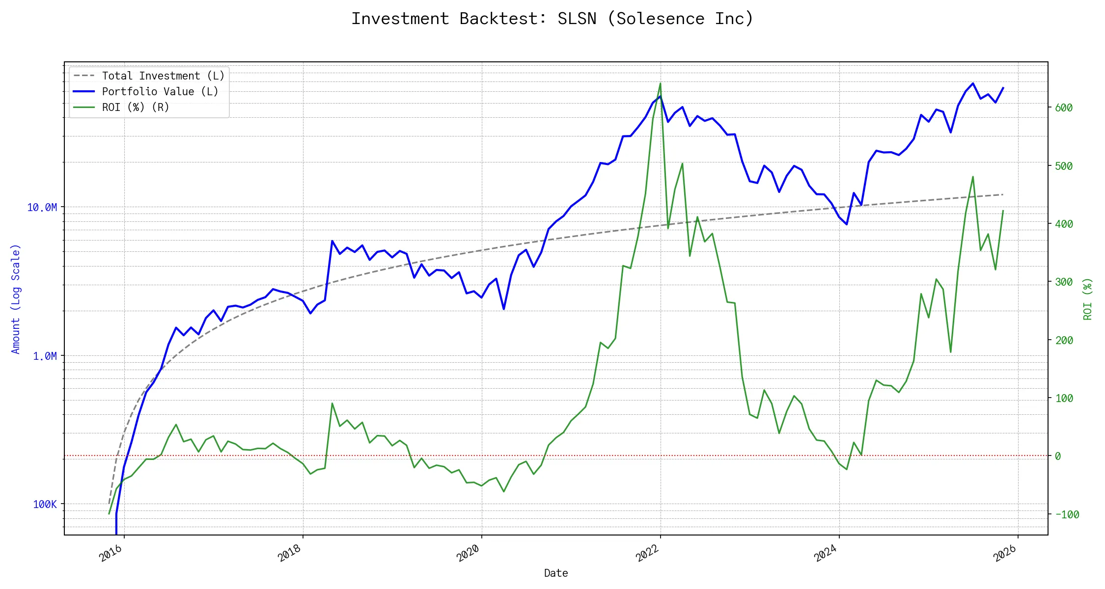The height and width of the screenshot is (589, 1105).
Task: Click the blue line swatch in legend
Action: (84, 92)
